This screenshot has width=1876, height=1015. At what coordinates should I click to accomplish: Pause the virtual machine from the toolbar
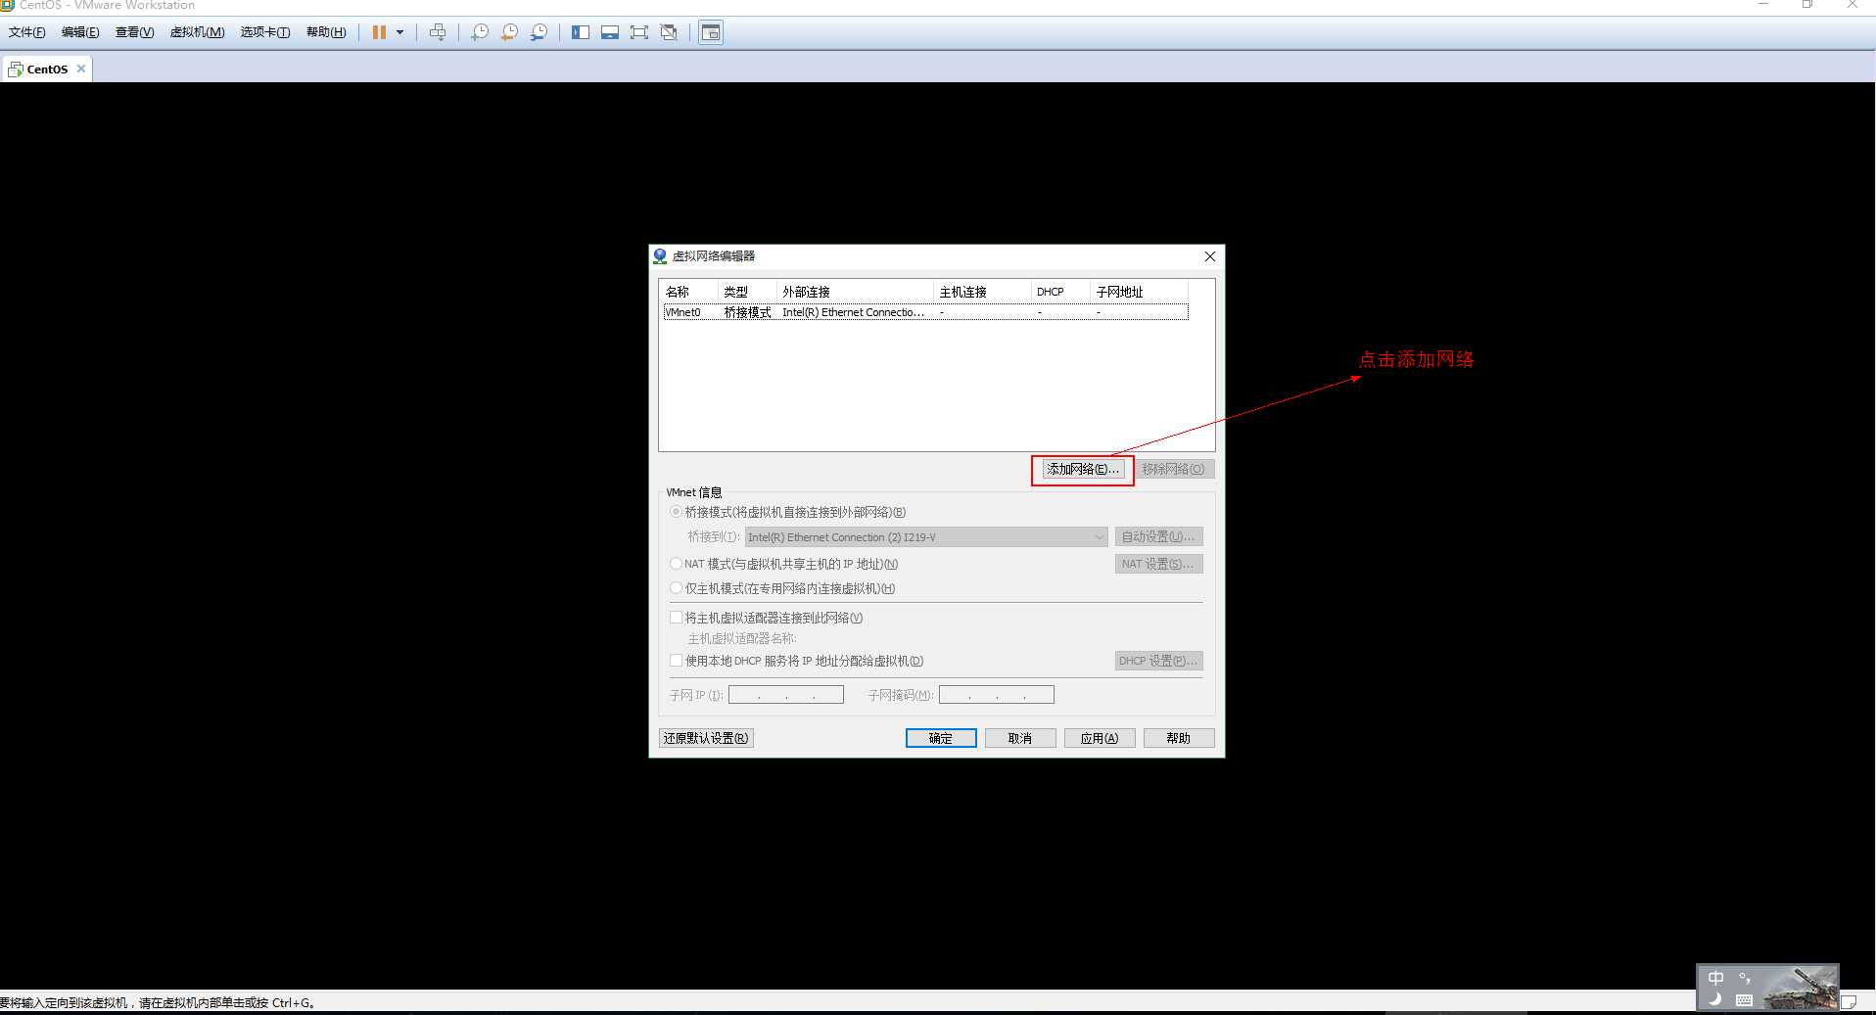tap(379, 32)
